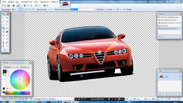This screenshot has height=103, width=183.
Task: Click the Crop to Selection toolbar icon
Action: tap(28, 5)
